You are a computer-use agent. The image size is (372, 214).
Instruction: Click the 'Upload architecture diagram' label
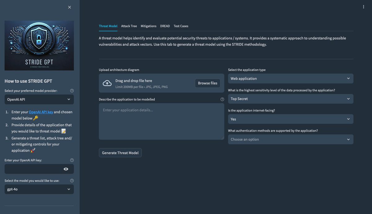(x=119, y=70)
